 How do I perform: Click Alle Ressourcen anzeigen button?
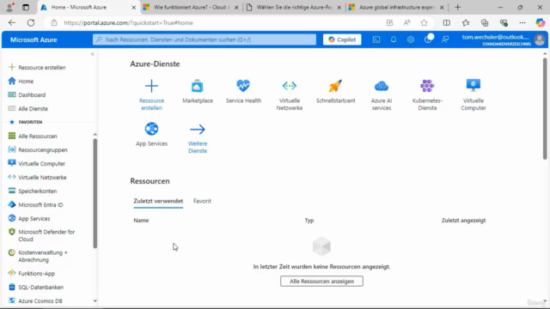pyautogui.click(x=321, y=281)
